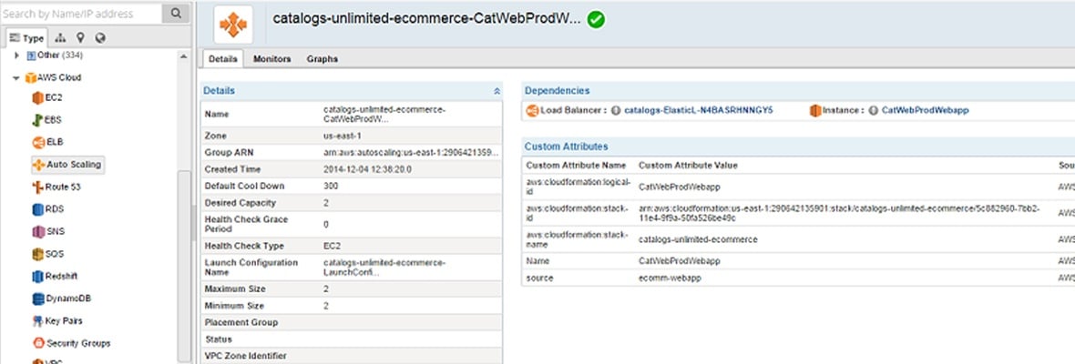Click the Custom Attribute Name column header
The height and width of the screenshot is (364, 1075).
(576, 166)
